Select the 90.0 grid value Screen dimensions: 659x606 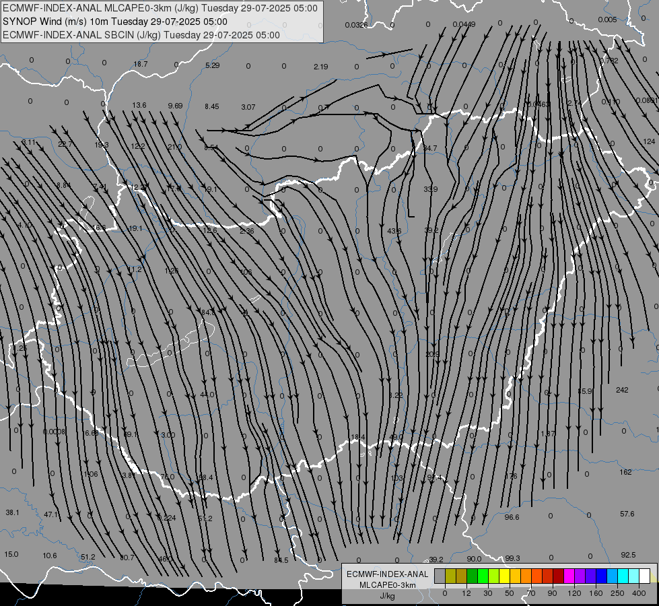pyautogui.click(x=474, y=559)
